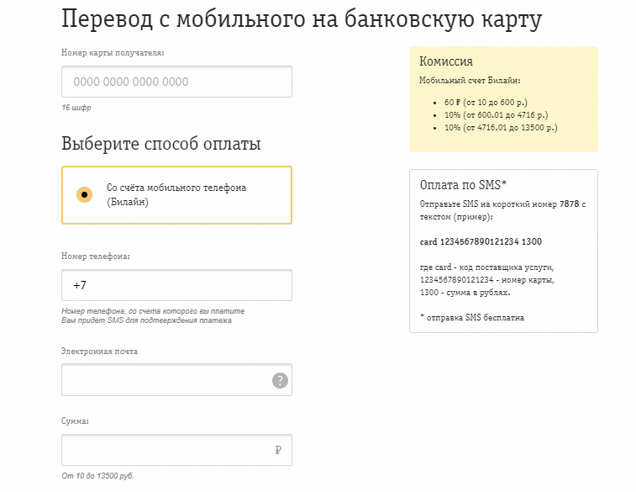Click the 'Оплата по SMS*' heading

pos(463,185)
